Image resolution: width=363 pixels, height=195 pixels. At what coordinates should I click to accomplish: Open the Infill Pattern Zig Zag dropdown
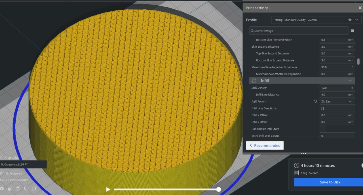(x=337, y=101)
